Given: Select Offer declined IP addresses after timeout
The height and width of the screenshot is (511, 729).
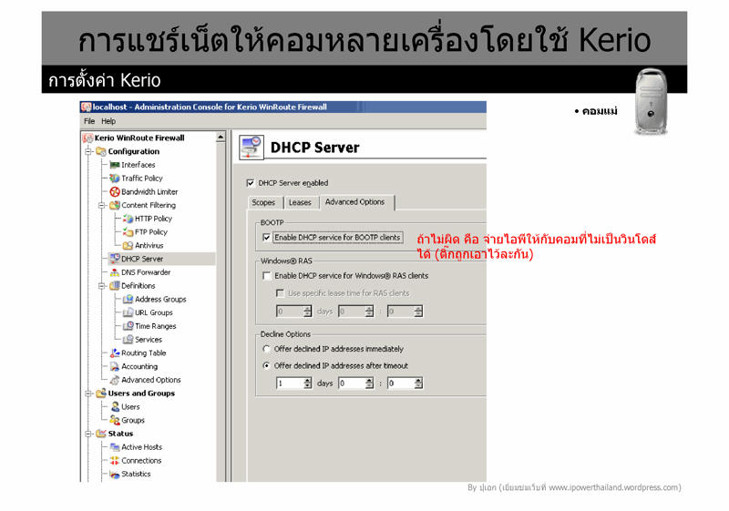Looking at the screenshot, I should click(266, 366).
